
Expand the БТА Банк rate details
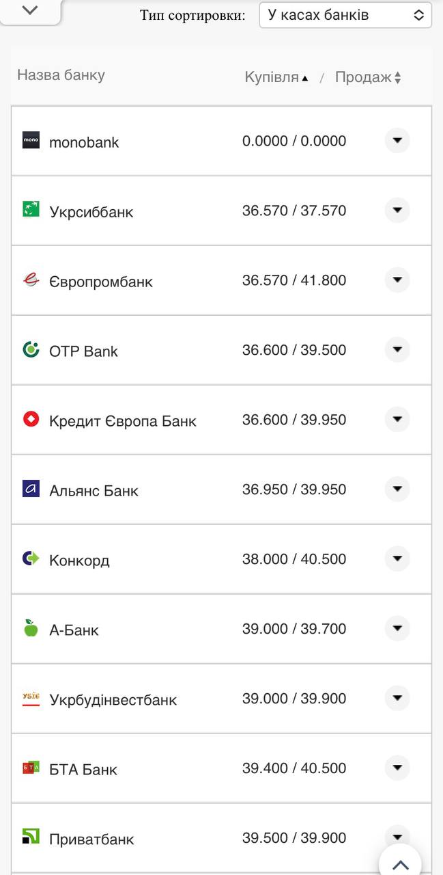tap(397, 768)
